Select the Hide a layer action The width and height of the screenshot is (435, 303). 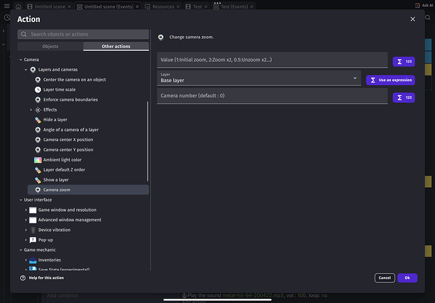[x=55, y=120]
